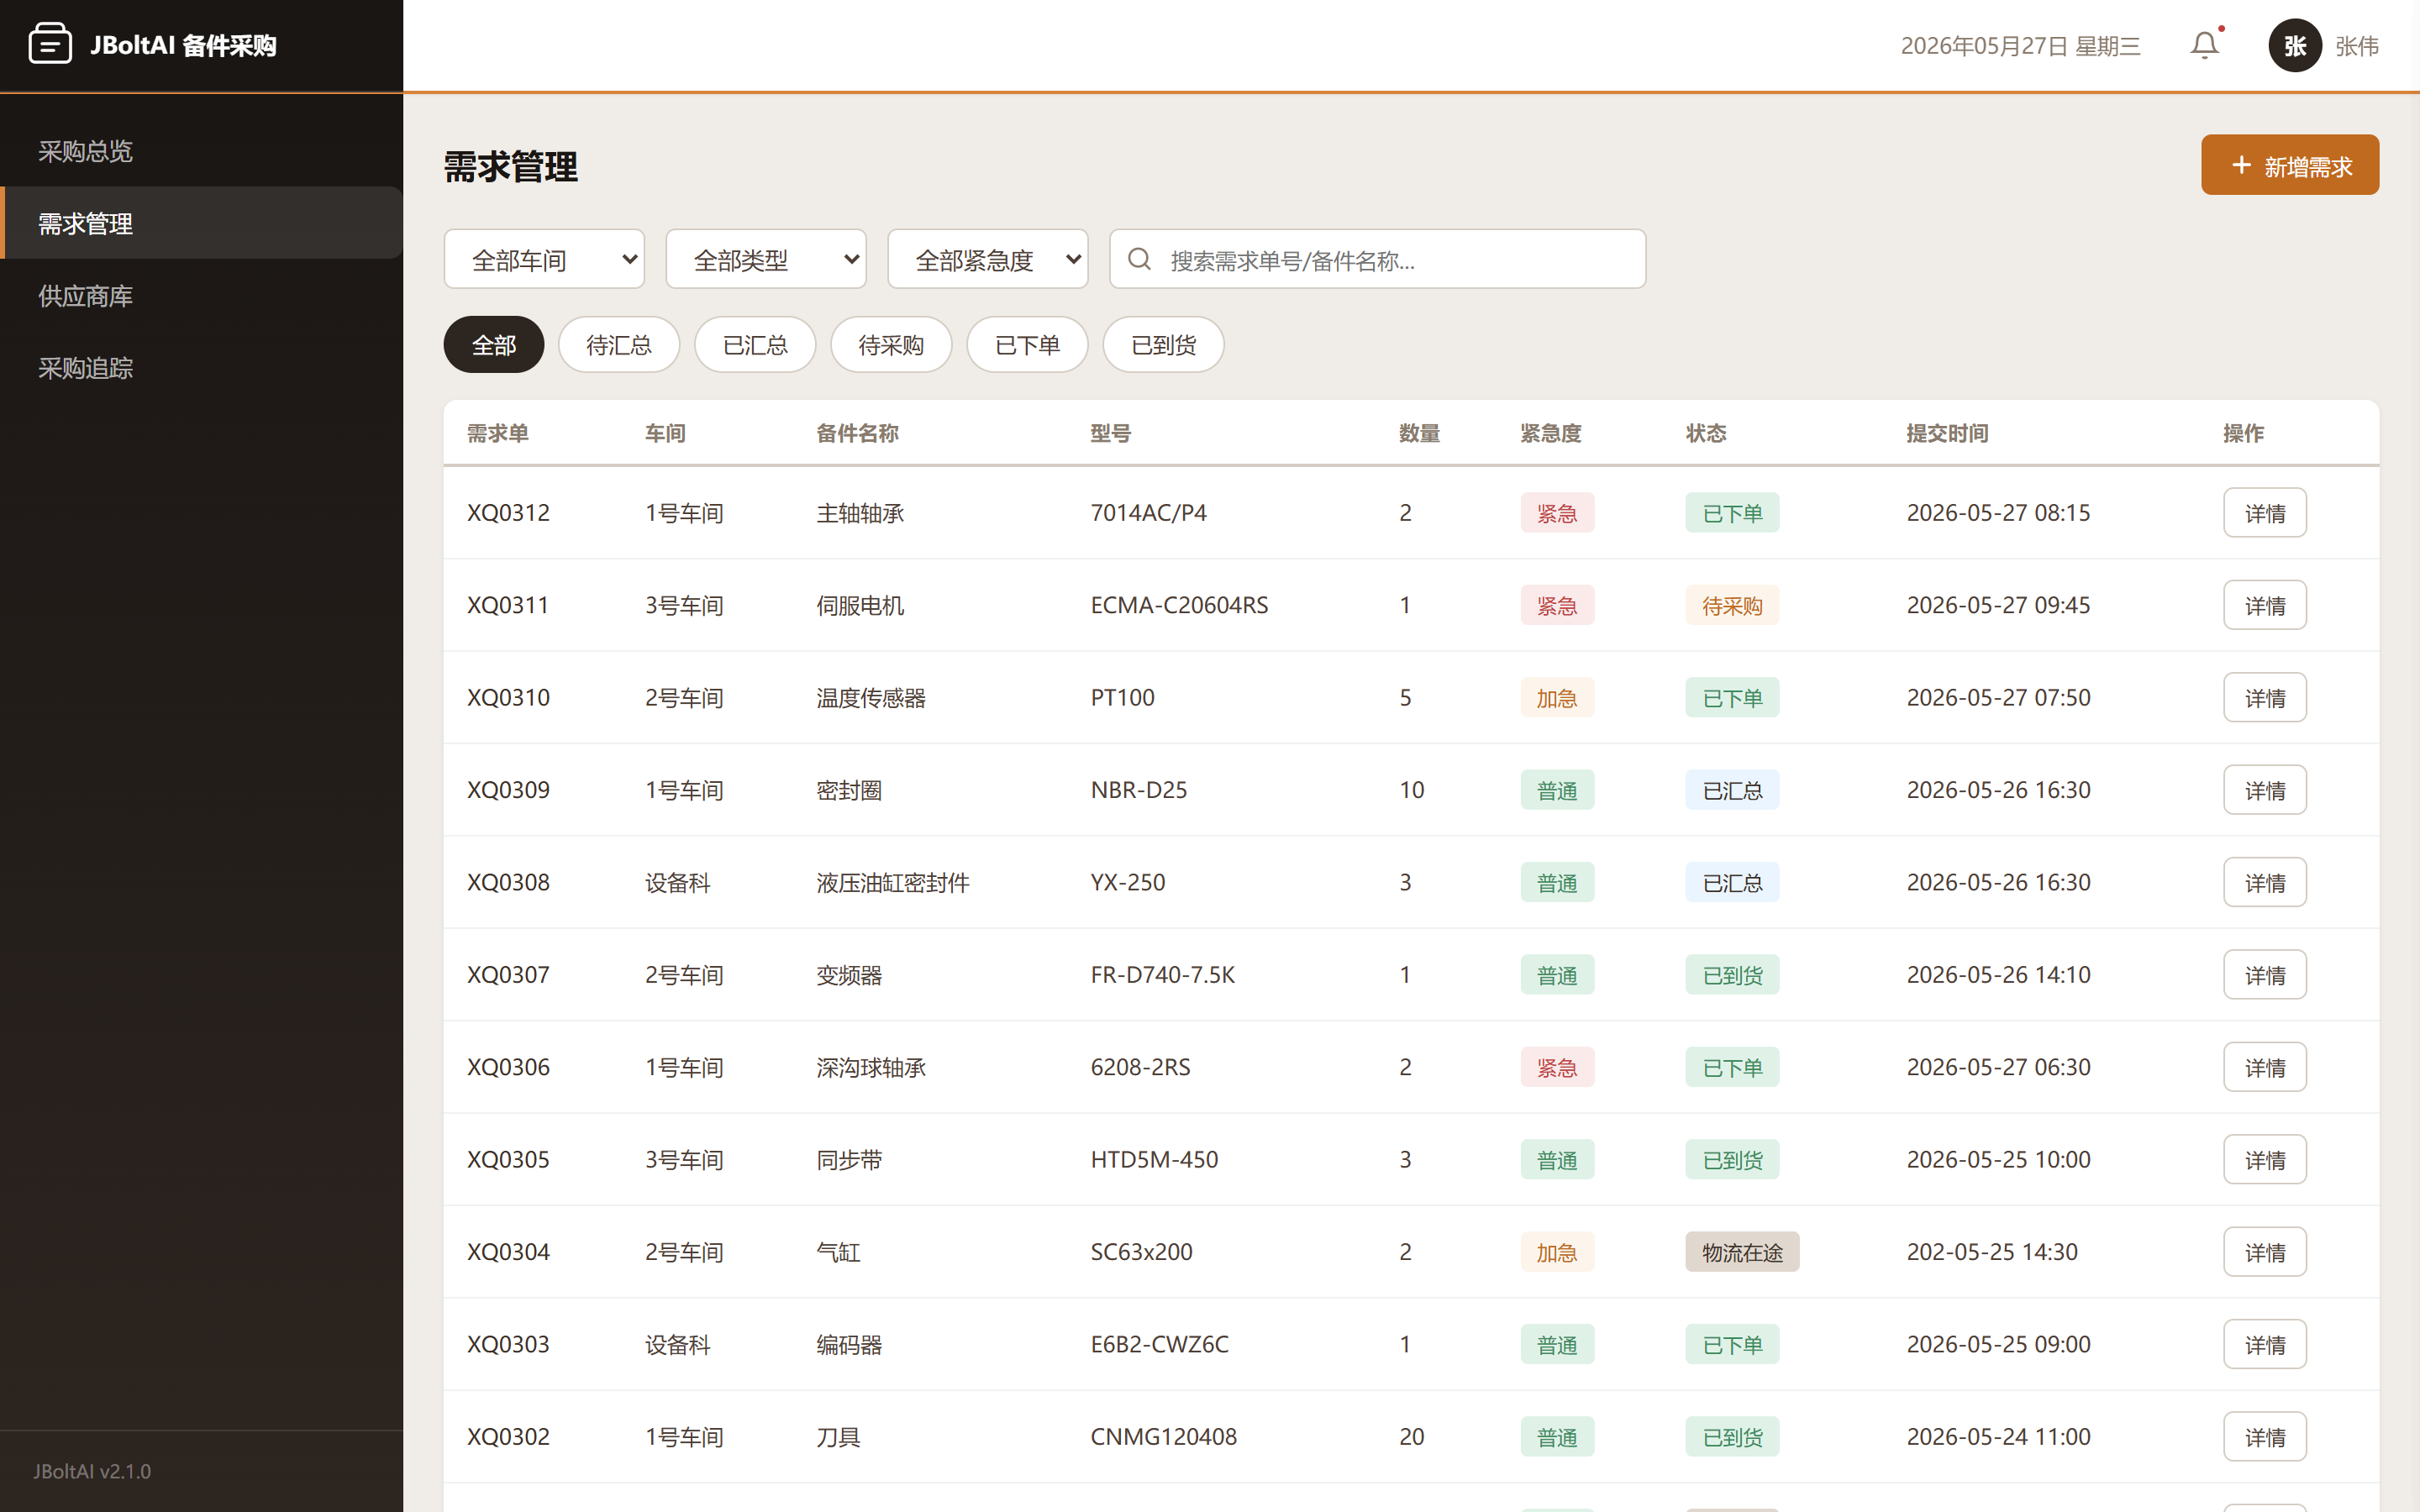This screenshot has height=1512, width=2420.
Task: Open the 全部紧急度 urgency dropdown
Action: click(988, 260)
